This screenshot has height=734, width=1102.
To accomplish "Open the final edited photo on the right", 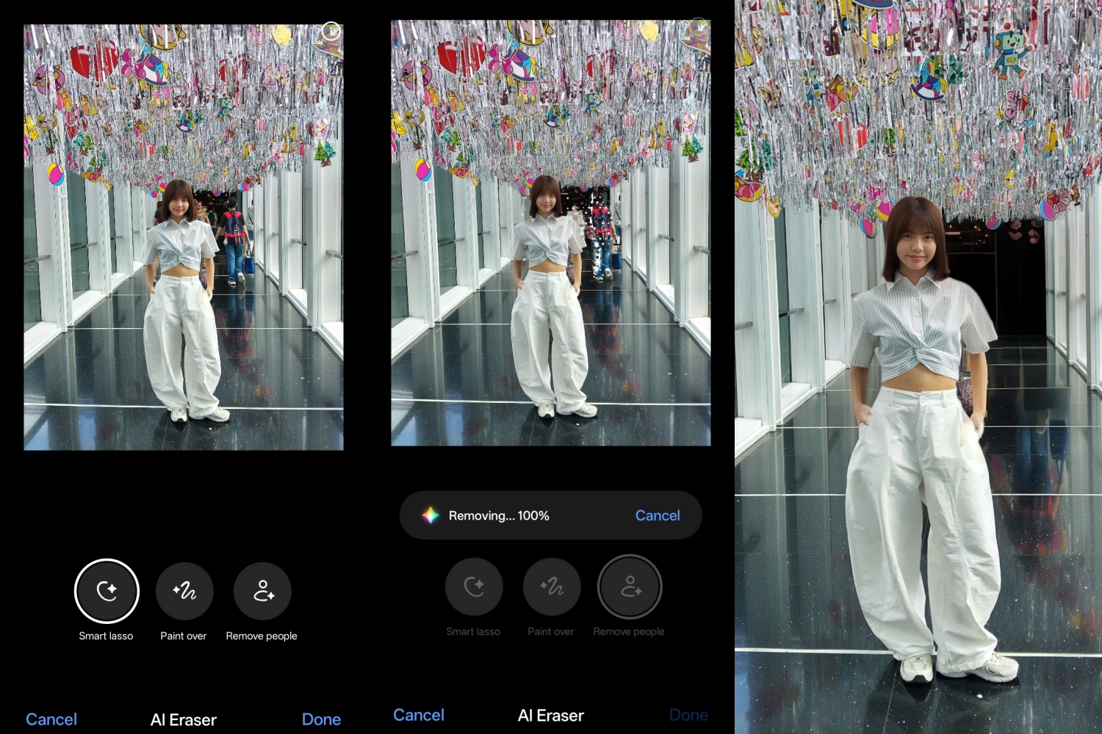I will click(918, 367).
